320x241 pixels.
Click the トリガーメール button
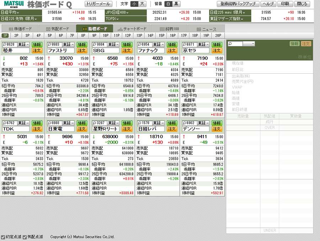[98, 4]
